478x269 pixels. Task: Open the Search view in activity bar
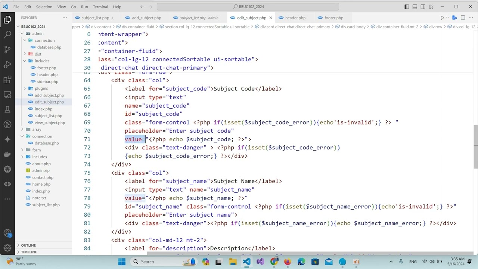click(7, 35)
